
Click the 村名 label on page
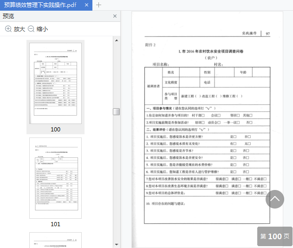pyautogui.click(x=218, y=65)
